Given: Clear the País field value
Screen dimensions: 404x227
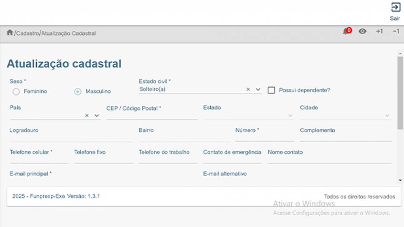Looking at the screenshot, I should (x=87, y=116).
